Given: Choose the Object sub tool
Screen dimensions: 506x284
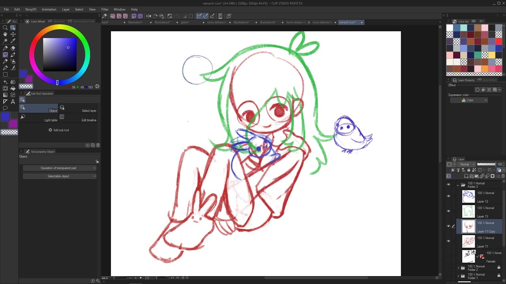Looking at the screenshot, I should point(39,108).
